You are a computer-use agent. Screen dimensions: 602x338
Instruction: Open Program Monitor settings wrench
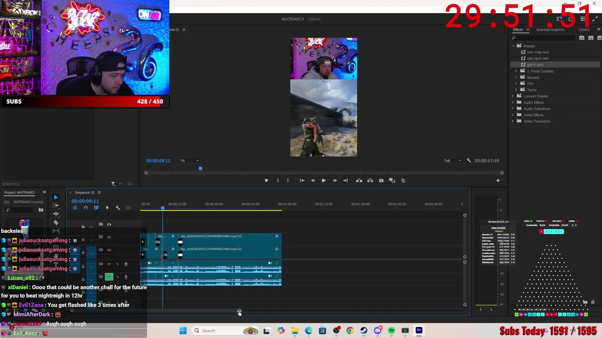pyautogui.click(x=468, y=161)
